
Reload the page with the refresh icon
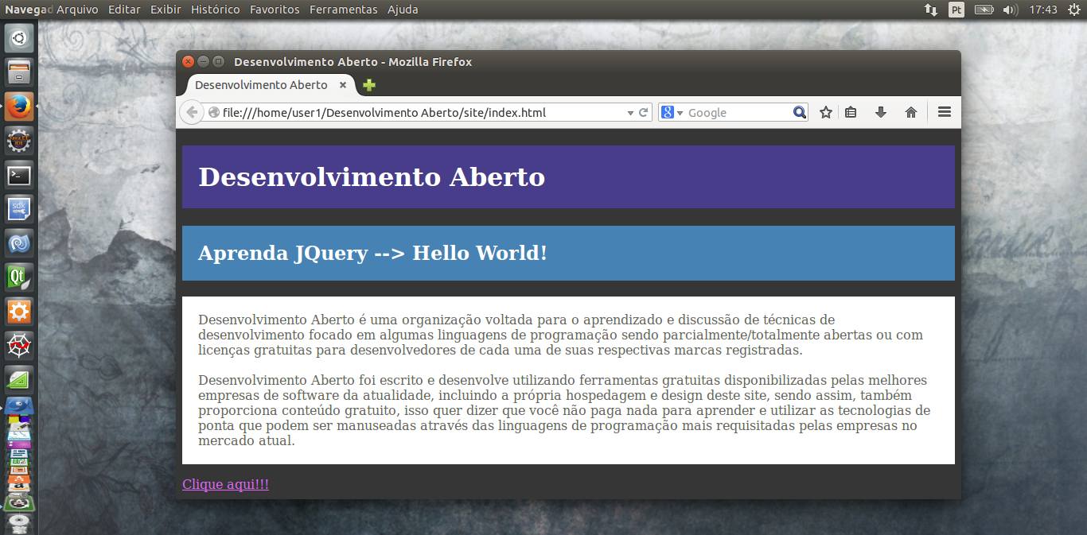pos(644,113)
